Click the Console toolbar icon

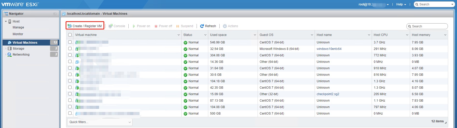(110, 26)
